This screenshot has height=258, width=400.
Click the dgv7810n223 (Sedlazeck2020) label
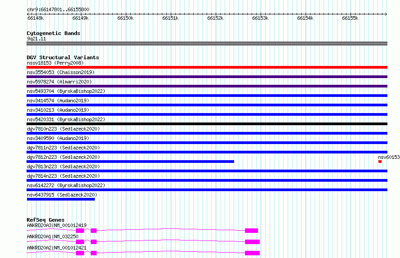(63, 129)
